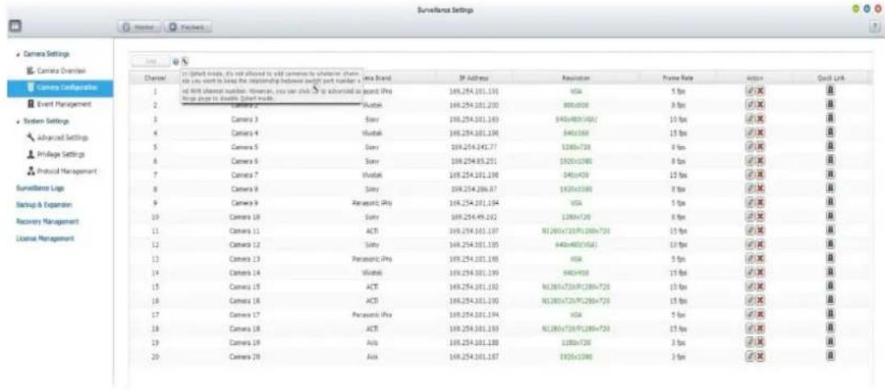Click the square icon above the sidebar

[x=14, y=27]
